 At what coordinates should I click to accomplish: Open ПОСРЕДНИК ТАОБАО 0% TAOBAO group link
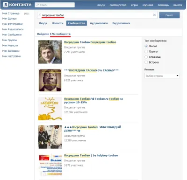point(91,70)
